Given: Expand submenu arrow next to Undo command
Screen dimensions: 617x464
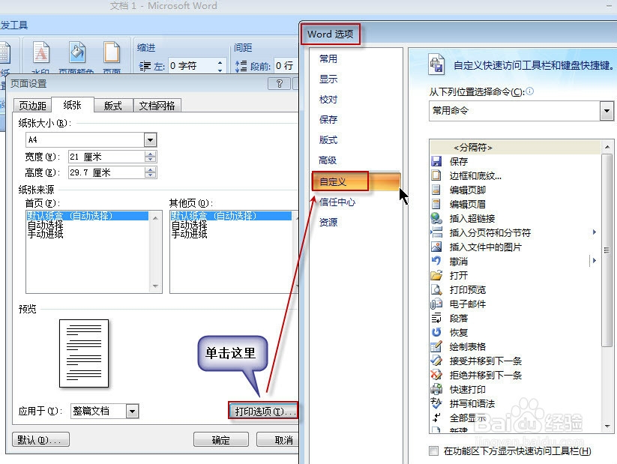Looking at the screenshot, I should [x=595, y=261].
